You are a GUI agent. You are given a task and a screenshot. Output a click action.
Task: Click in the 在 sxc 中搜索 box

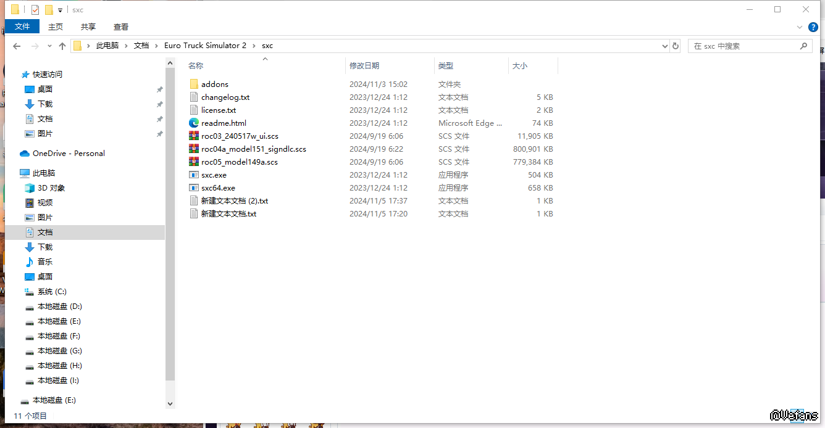coord(744,46)
